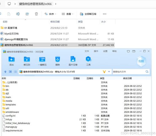Click the This PC monitor icon in address bar

tap(9, 4)
